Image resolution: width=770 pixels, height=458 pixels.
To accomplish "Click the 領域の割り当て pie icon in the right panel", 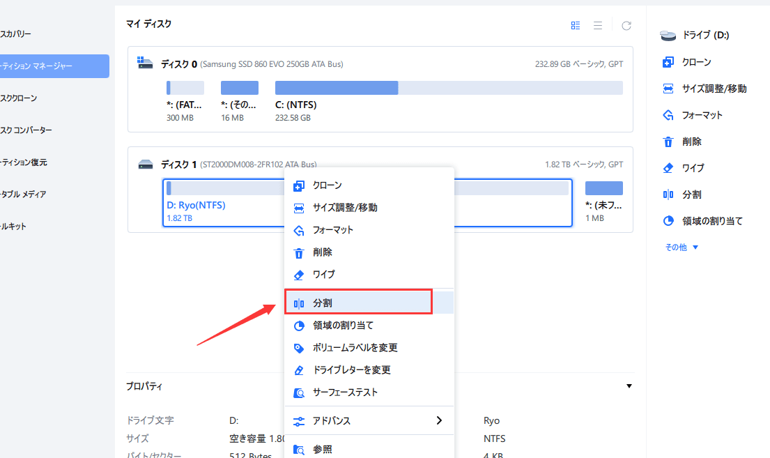I will [x=668, y=222].
